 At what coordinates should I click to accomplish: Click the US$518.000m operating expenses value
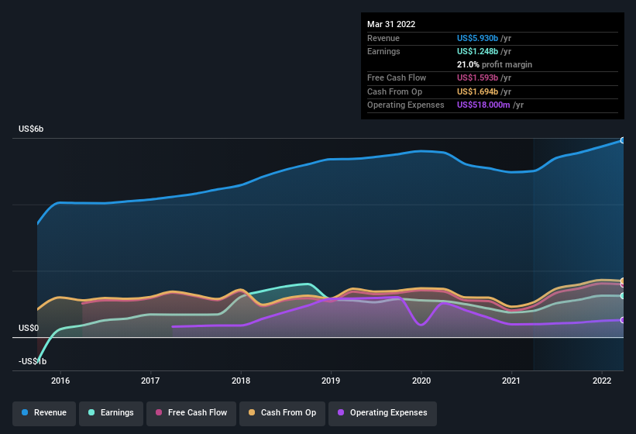483,105
